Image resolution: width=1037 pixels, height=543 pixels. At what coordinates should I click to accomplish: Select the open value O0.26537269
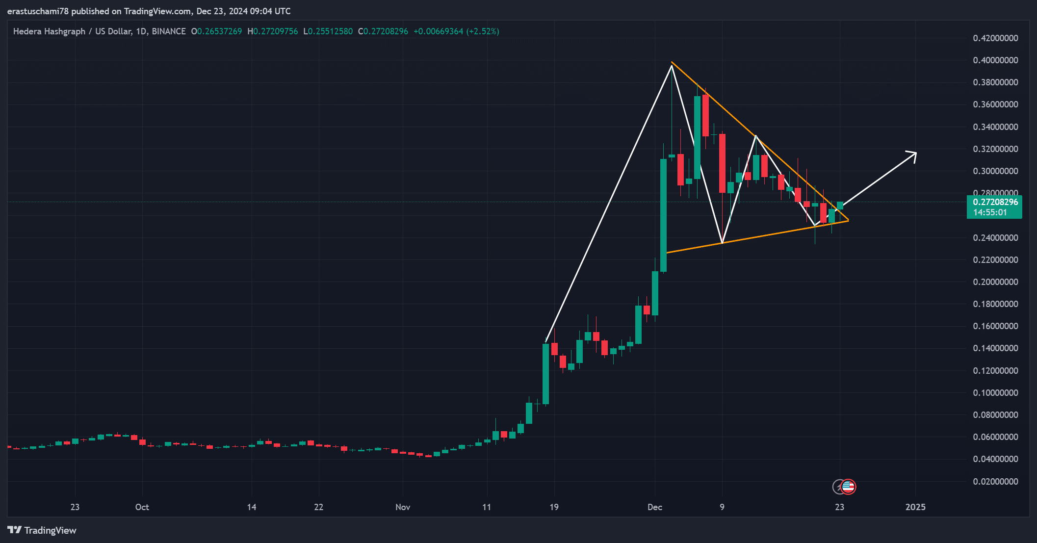[x=216, y=31]
